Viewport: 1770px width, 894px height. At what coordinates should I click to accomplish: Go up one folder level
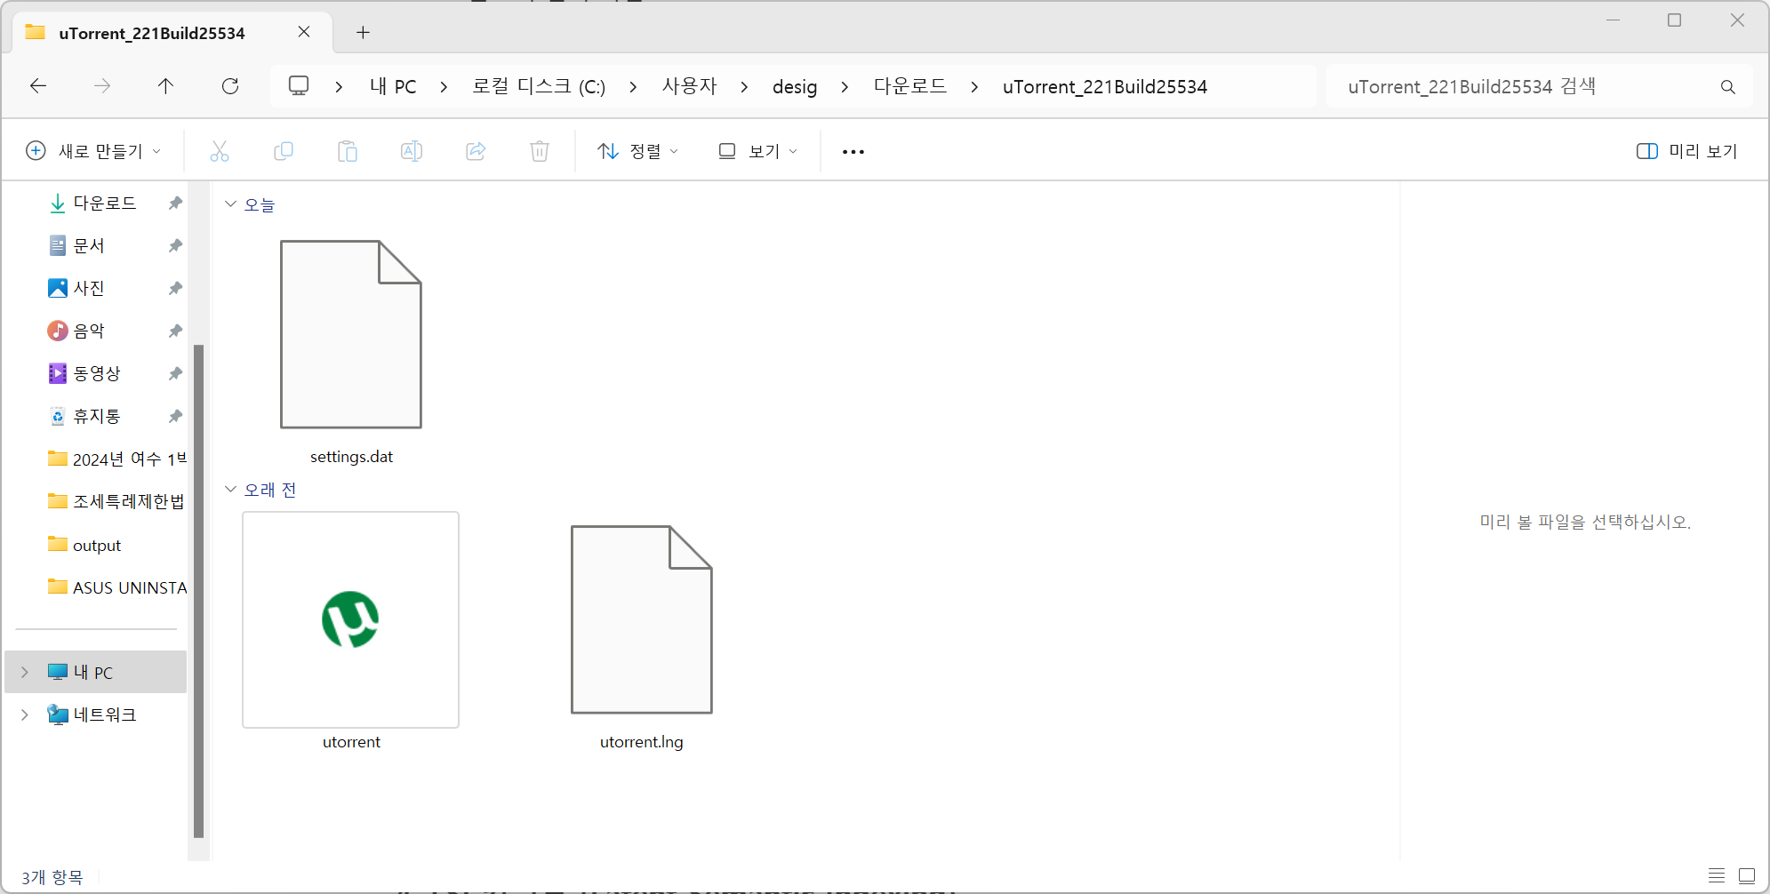tap(165, 85)
